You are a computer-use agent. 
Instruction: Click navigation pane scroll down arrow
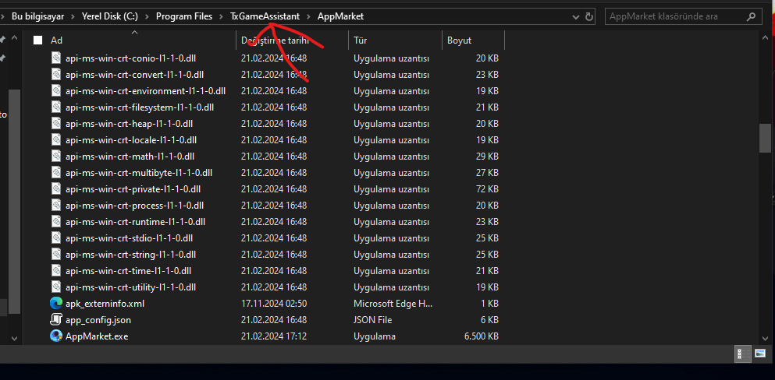click(14, 339)
